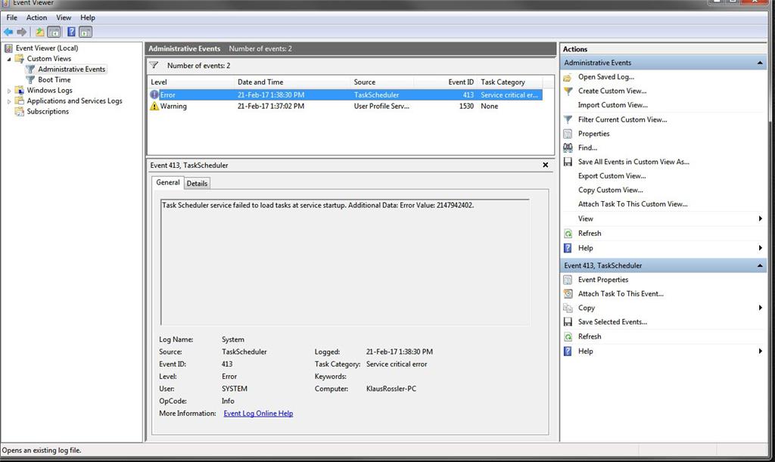Click the blue Help question-mark toolbar icon
This screenshot has height=462, width=775.
tap(71, 32)
